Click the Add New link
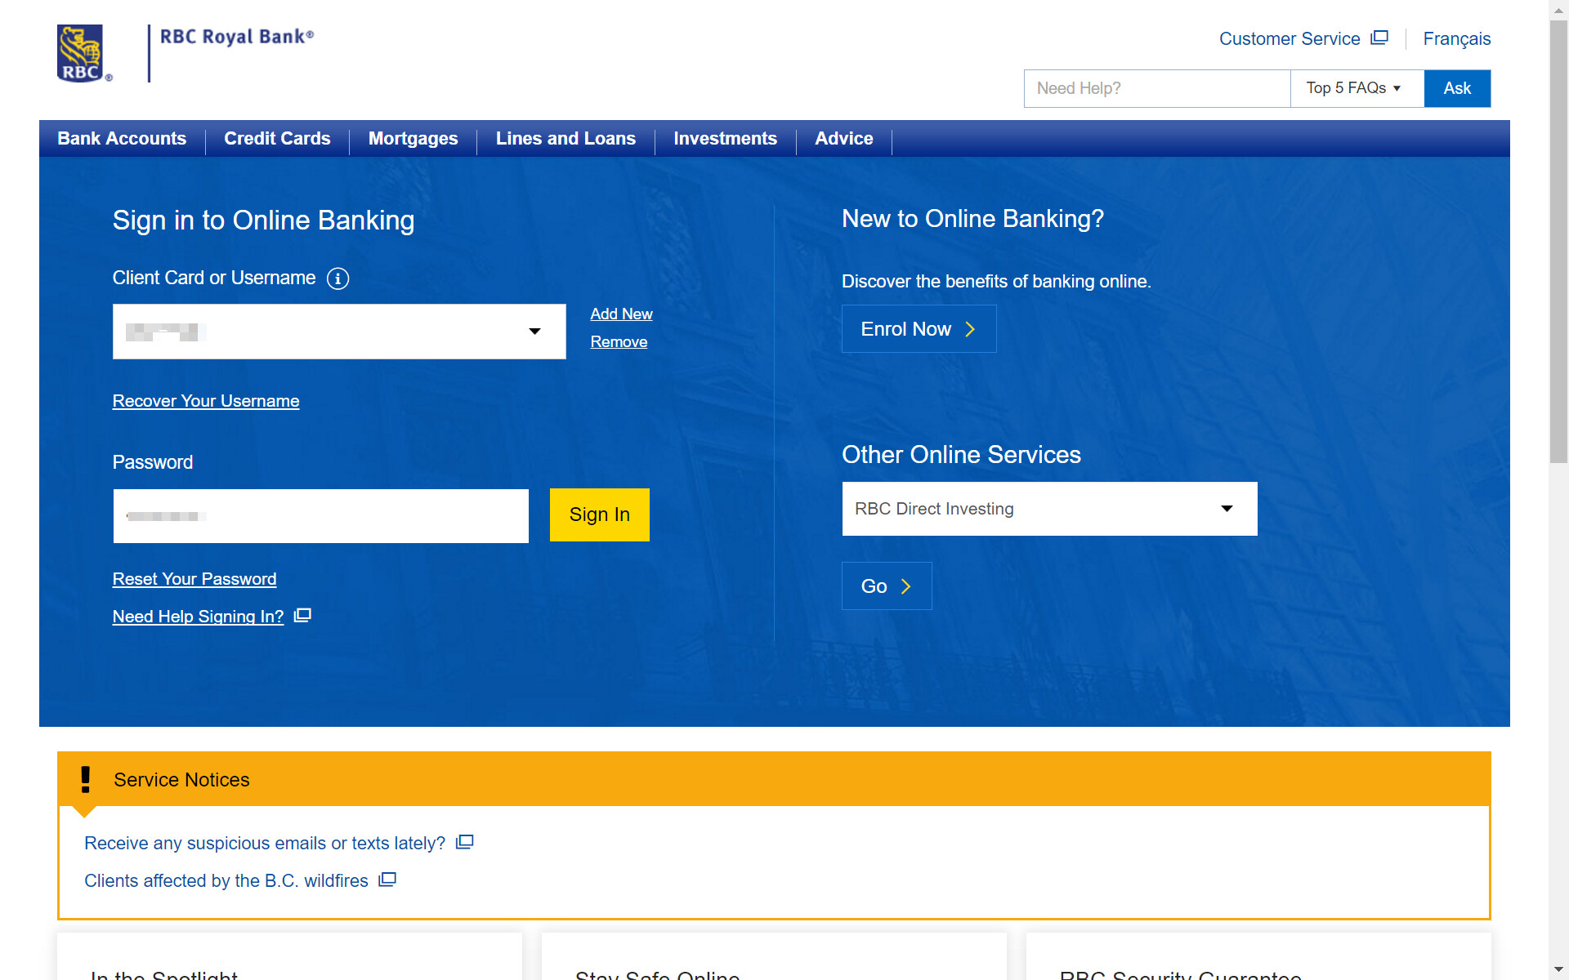This screenshot has width=1569, height=980. coord(621,314)
